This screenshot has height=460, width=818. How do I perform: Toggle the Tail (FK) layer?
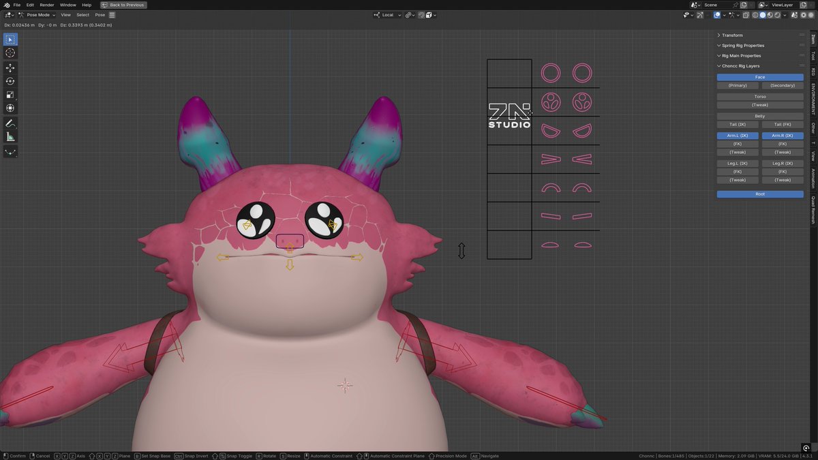[x=783, y=125]
